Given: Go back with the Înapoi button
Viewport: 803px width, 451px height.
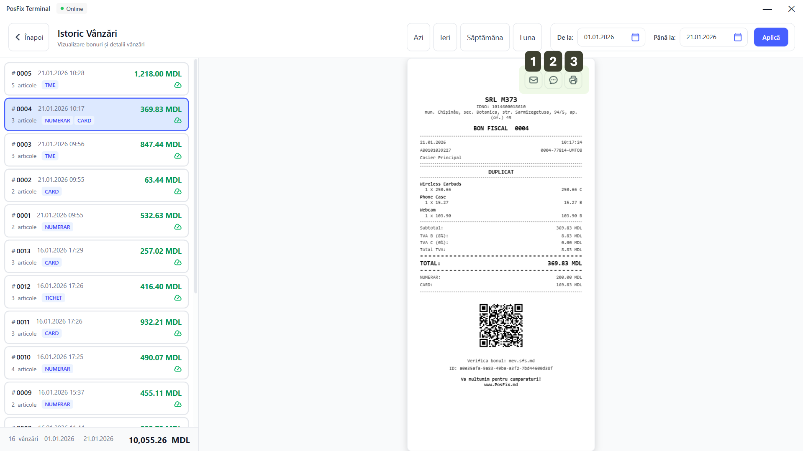Looking at the screenshot, I should coord(29,37).
